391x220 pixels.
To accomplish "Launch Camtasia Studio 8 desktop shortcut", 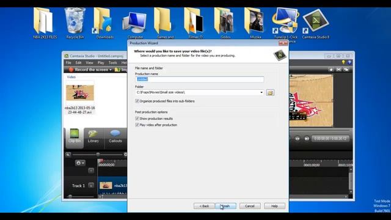I will 316,23.
